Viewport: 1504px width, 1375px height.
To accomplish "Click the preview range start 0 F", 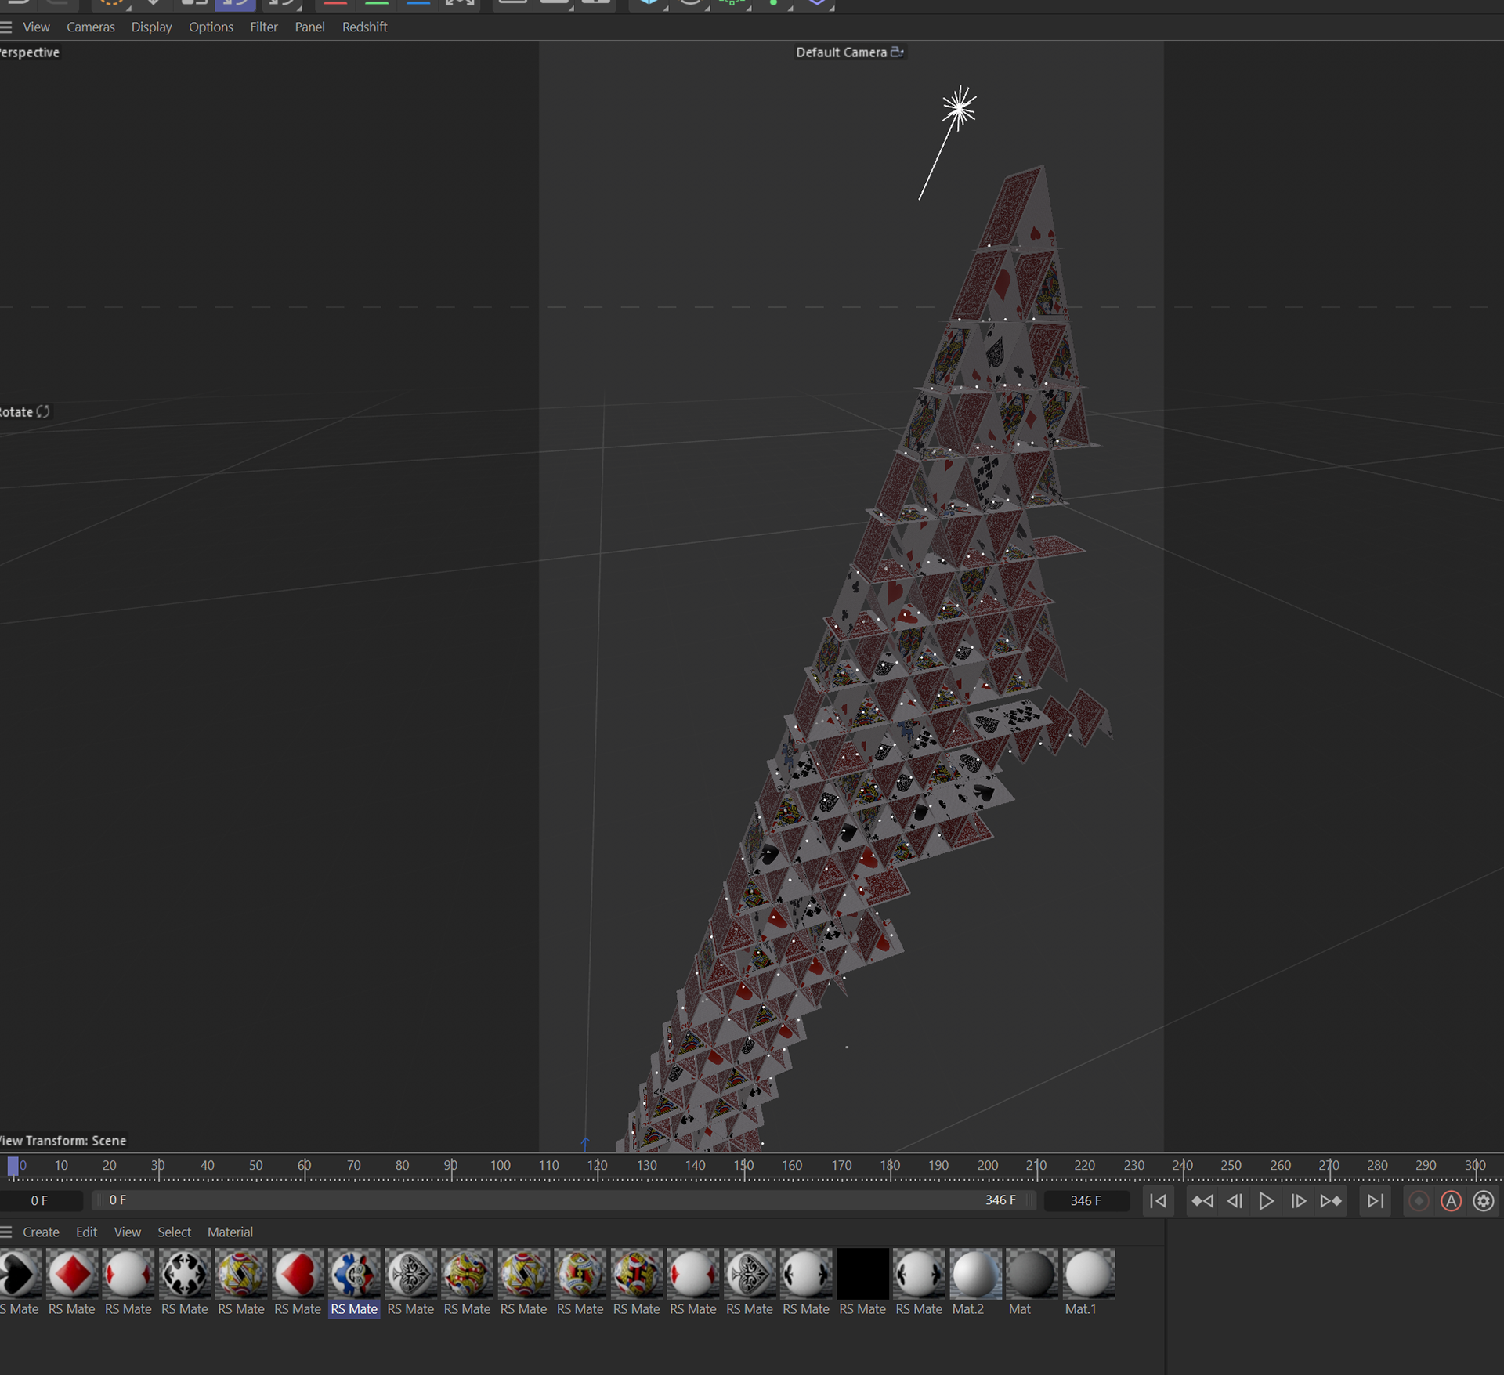I will pos(117,1200).
